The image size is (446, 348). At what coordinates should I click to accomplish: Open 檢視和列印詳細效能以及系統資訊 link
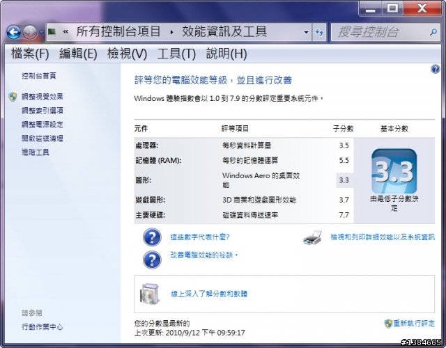[x=383, y=237]
